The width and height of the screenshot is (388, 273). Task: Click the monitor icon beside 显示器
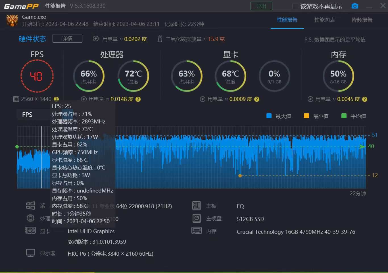click(x=30, y=253)
